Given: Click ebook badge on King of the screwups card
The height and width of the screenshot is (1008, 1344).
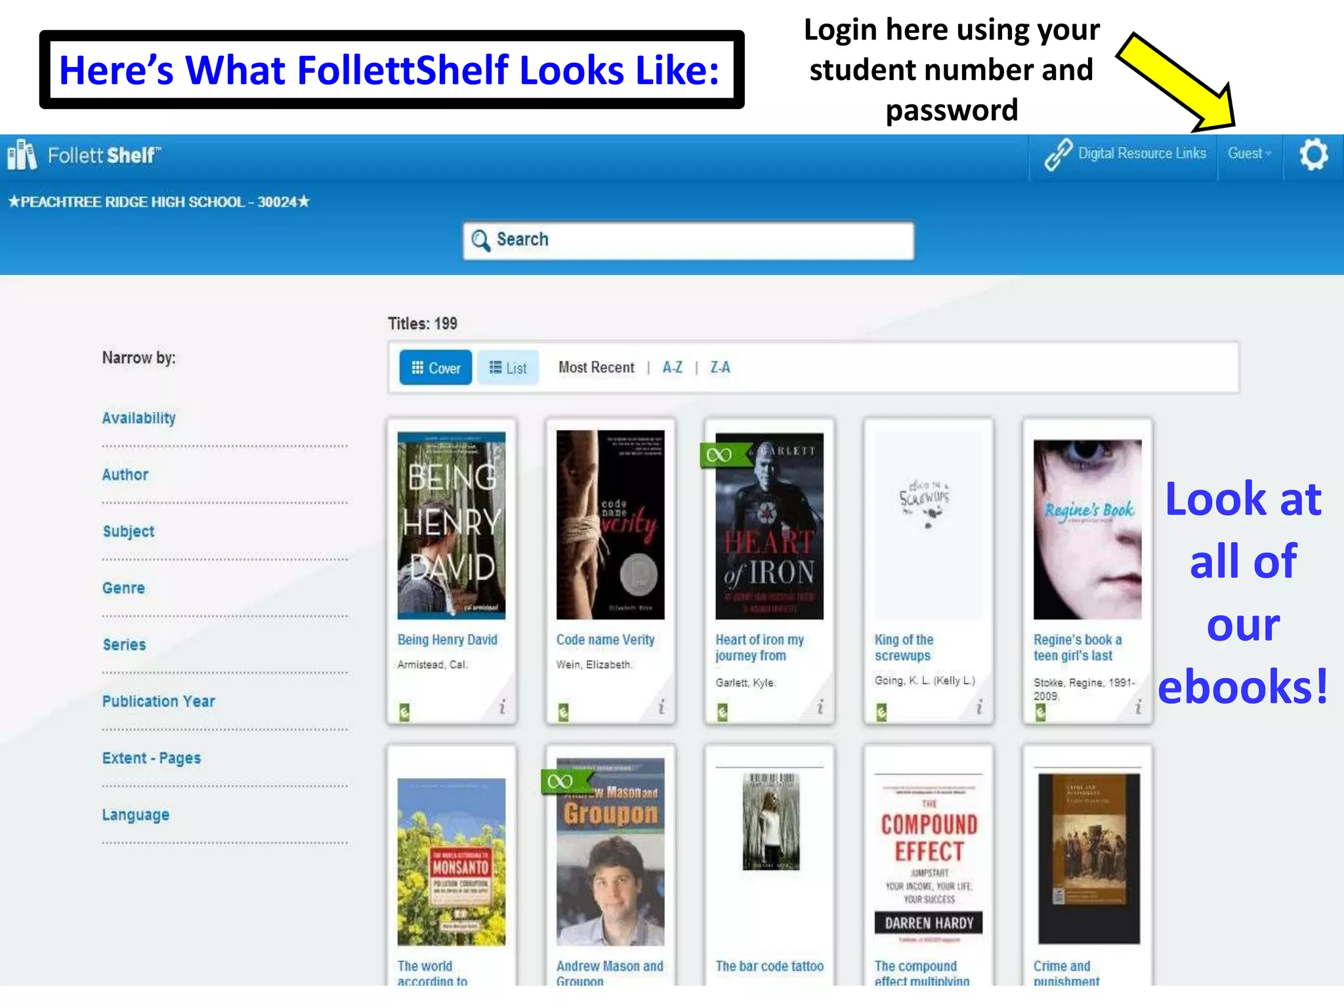Looking at the screenshot, I should (x=881, y=712).
